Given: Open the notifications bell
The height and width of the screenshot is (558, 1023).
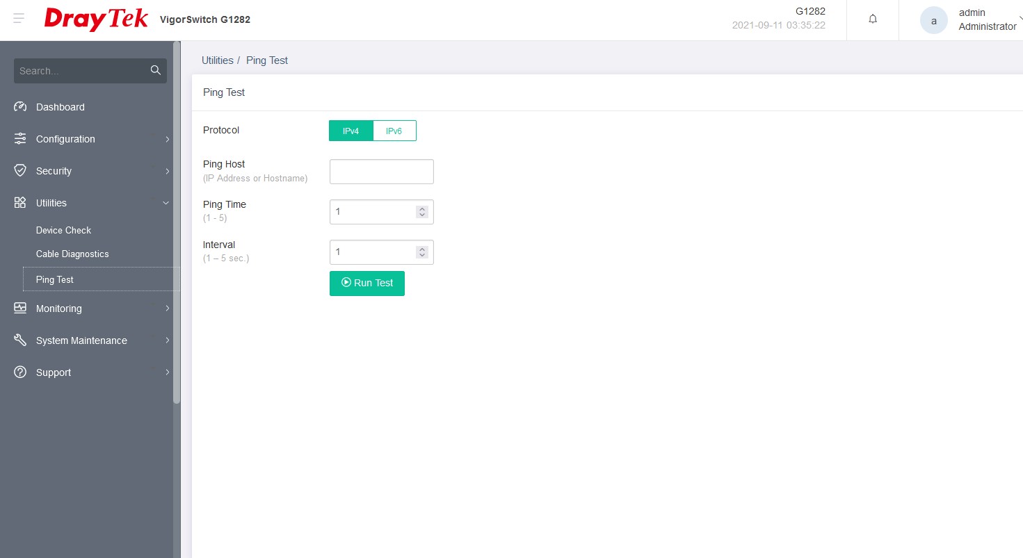Looking at the screenshot, I should click(x=873, y=19).
